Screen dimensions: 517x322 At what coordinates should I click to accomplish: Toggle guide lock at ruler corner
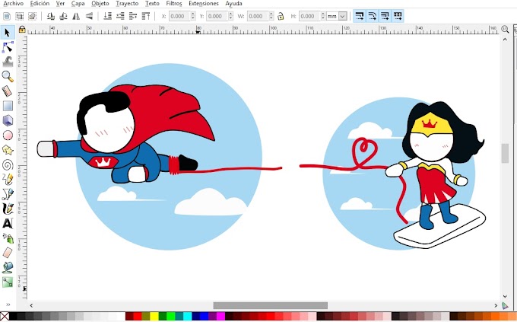[x=22, y=30]
